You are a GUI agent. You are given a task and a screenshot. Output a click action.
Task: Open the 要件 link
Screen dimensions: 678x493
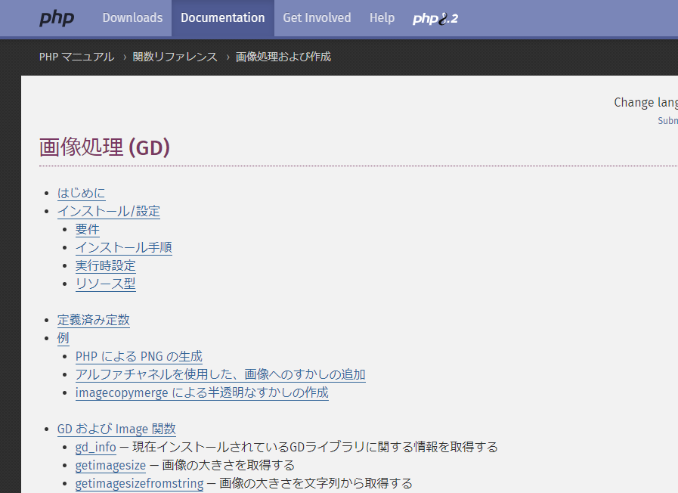click(88, 229)
